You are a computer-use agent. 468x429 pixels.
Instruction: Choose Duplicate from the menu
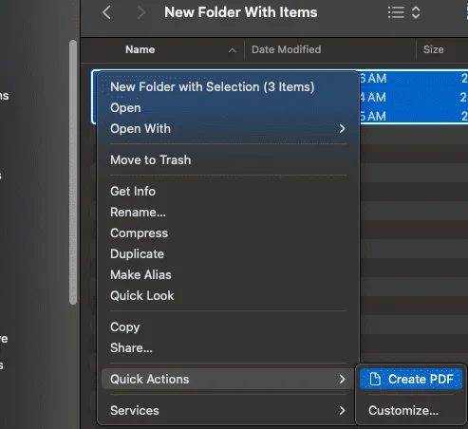tap(137, 253)
